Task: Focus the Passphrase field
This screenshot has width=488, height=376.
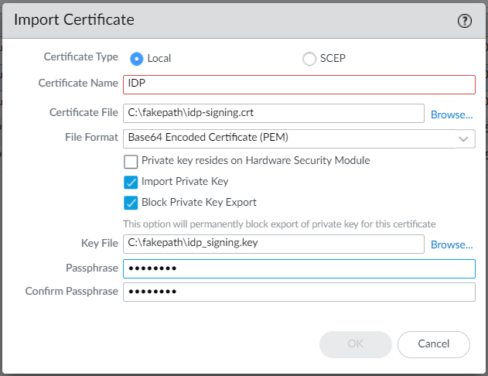Action: (x=299, y=268)
